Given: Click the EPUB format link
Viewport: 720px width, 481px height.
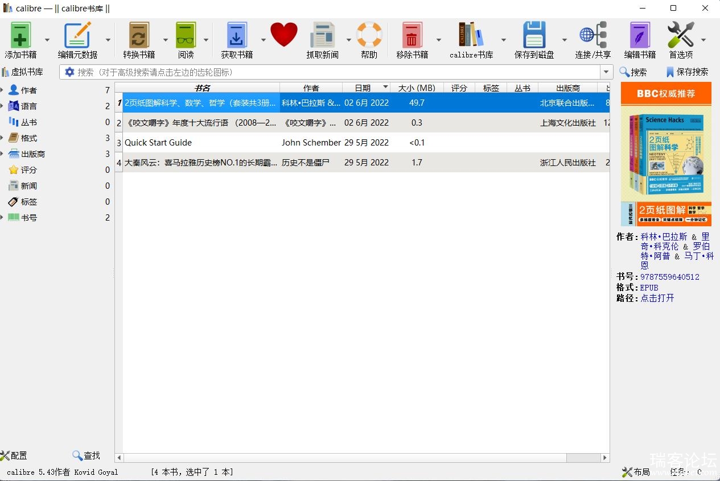Looking at the screenshot, I should (649, 288).
